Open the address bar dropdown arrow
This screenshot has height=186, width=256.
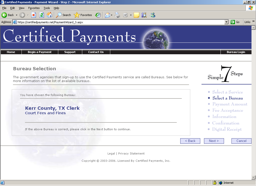[x=226, y=22]
